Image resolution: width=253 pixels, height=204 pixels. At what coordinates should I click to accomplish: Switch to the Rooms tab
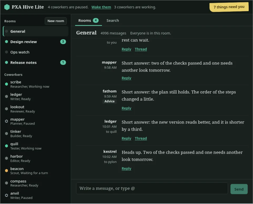[89, 21]
